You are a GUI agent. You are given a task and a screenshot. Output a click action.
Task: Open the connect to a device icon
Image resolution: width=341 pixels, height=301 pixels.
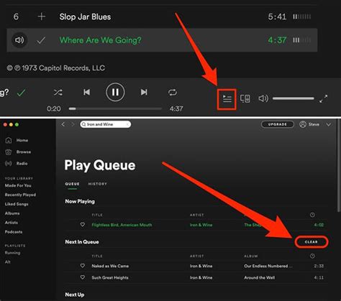245,98
